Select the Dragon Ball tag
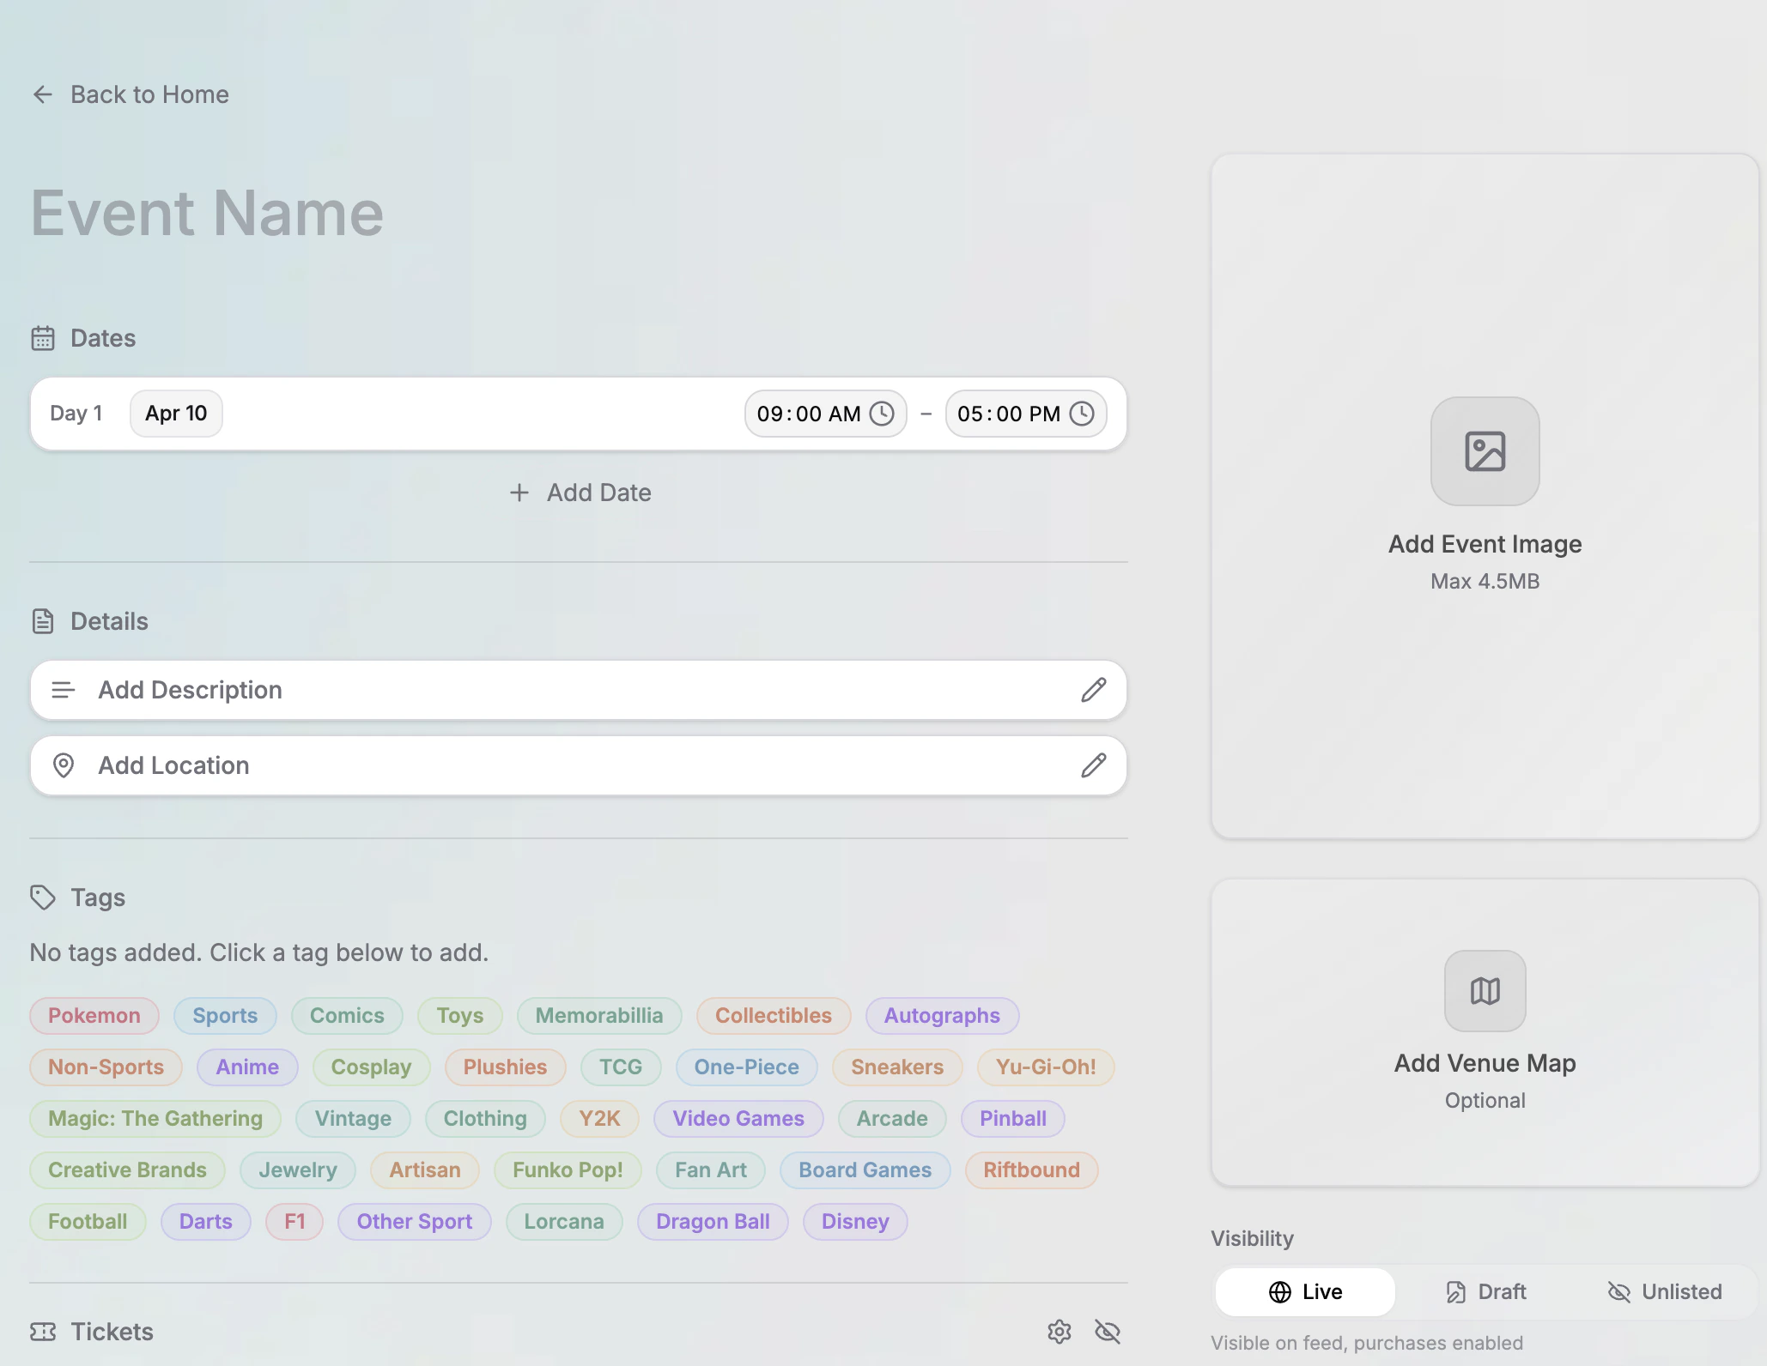Image resolution: width=1767 pixels, height=1366 pixels. coord(713,1222)
